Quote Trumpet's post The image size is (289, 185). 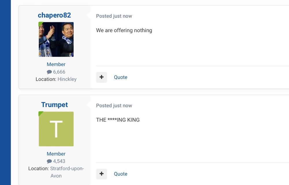click(x=121, y=174)
